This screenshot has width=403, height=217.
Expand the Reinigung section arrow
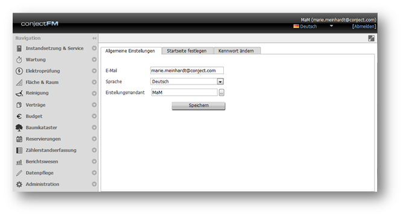pos(94,93)
